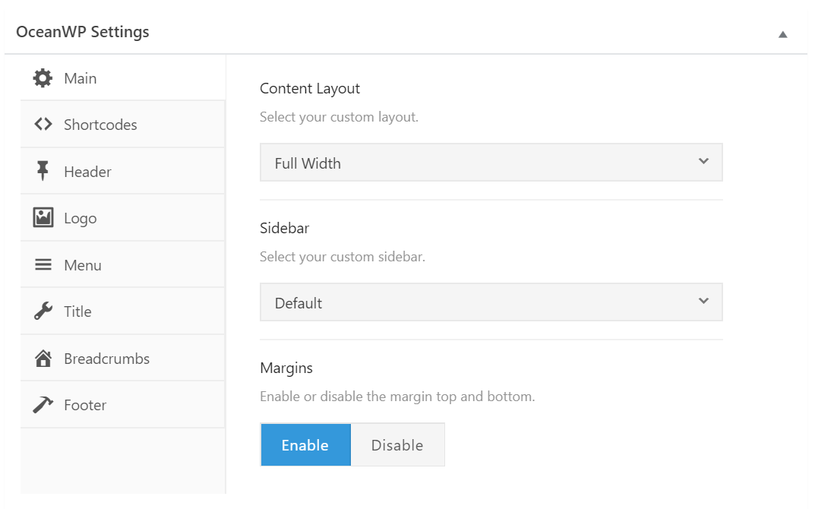Screen dimensions: 815x509
Task: Click the chevron arrow on the Sidebar select
Action: pyautogui.click(x=703, y=302)
